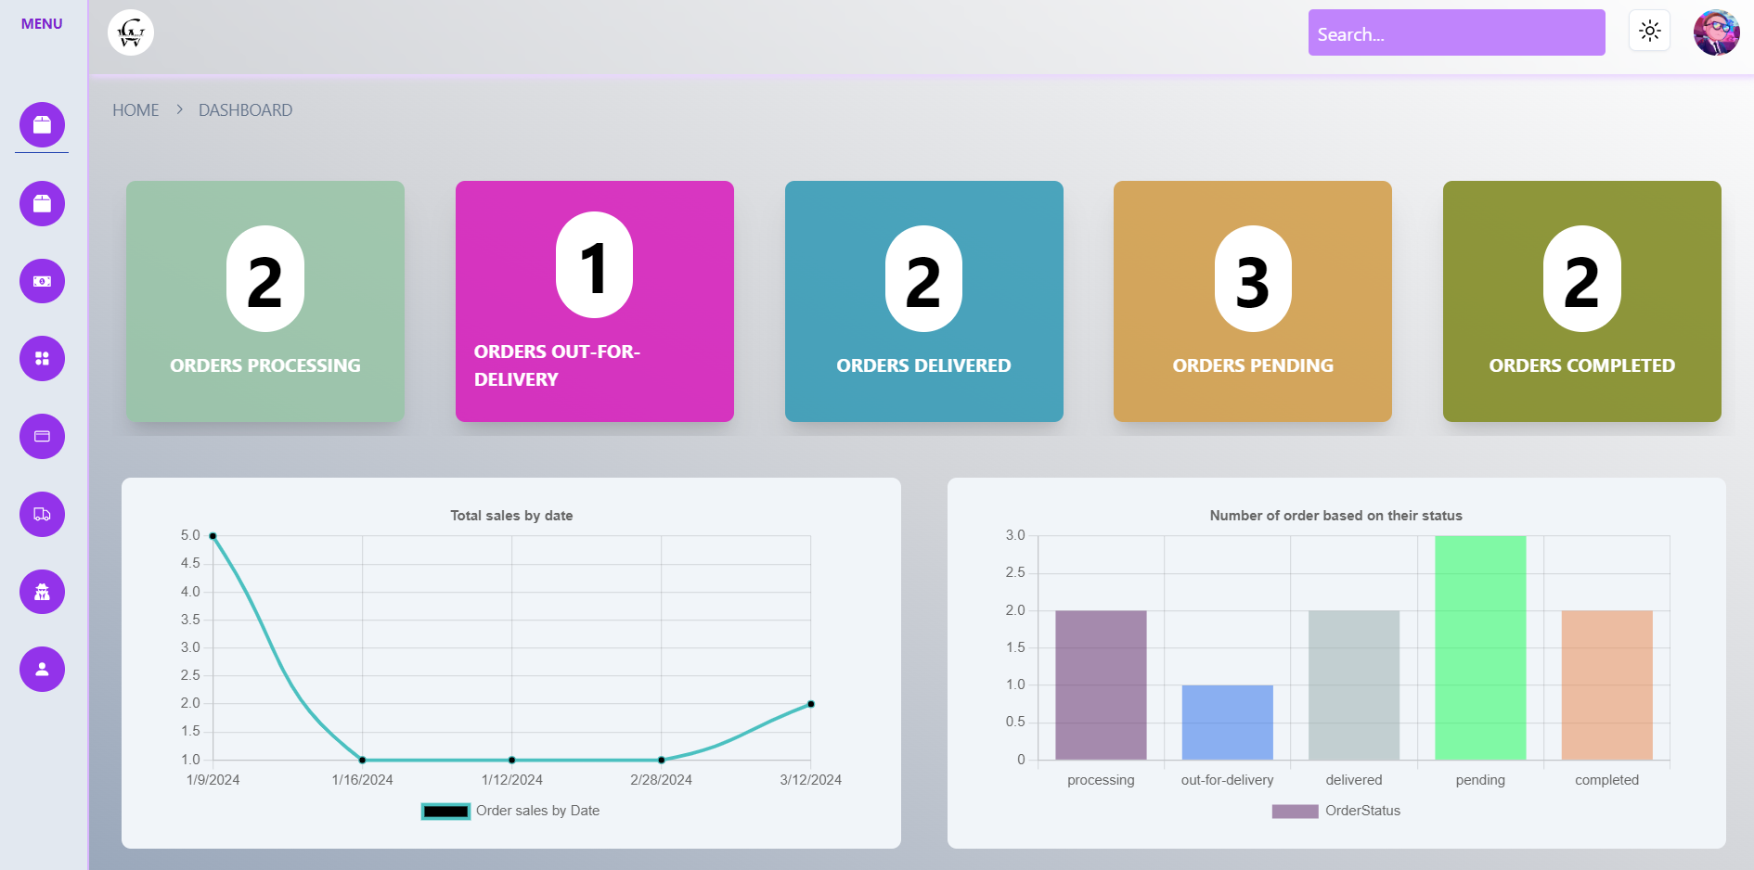Viewport: 1754px width, 870px height.
Task: Click the delivered gray bar
Action: [x=1354, y=685]
